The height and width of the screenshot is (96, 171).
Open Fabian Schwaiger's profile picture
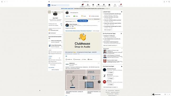click(x=67, y=25)
